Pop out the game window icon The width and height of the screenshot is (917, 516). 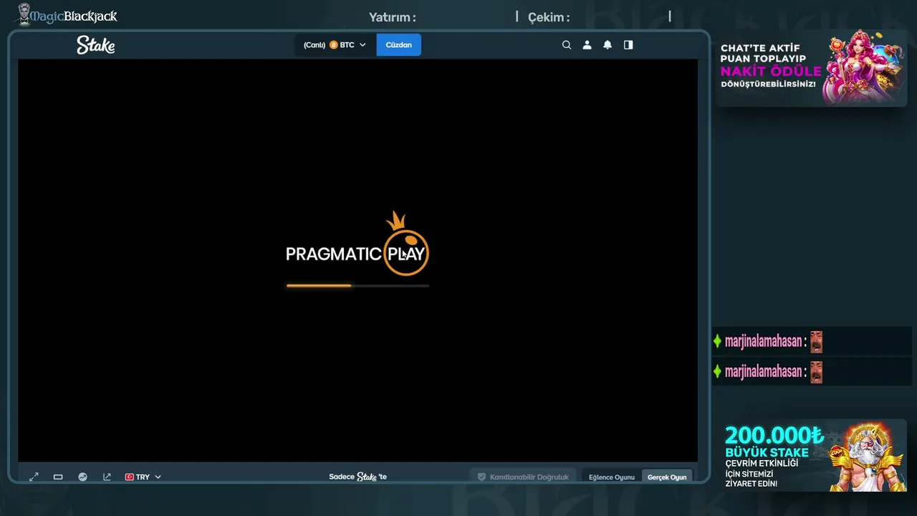pos(107,477)
